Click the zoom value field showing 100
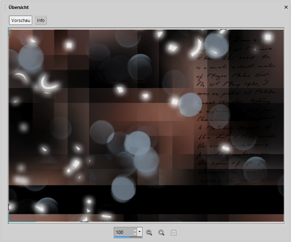Image resolution: width=291 pixels, height=242 pixels. click(x=123, y=232)
